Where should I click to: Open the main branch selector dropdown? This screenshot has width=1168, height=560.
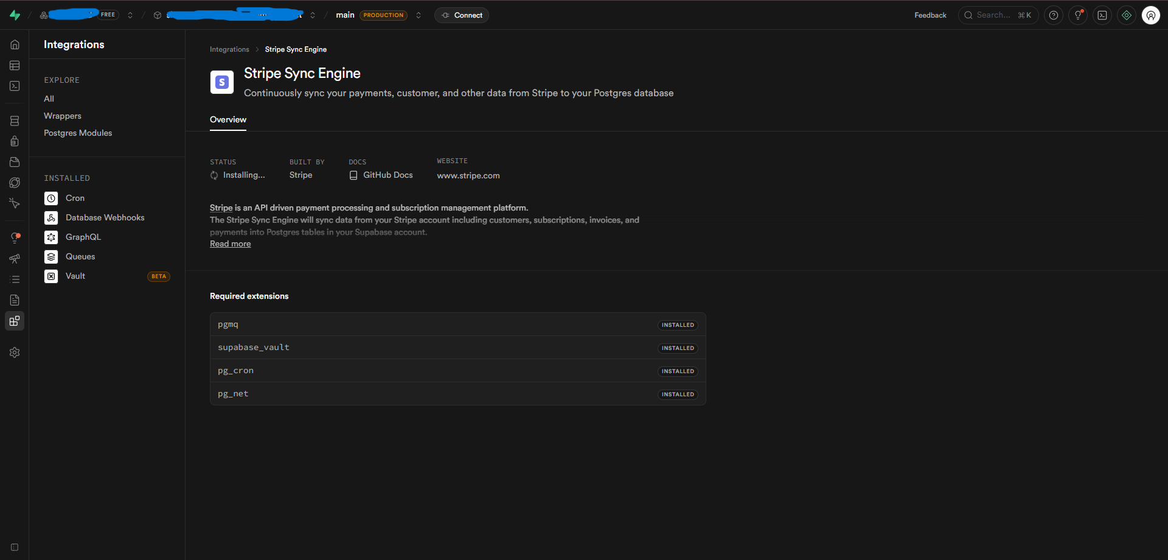(419, 15)
